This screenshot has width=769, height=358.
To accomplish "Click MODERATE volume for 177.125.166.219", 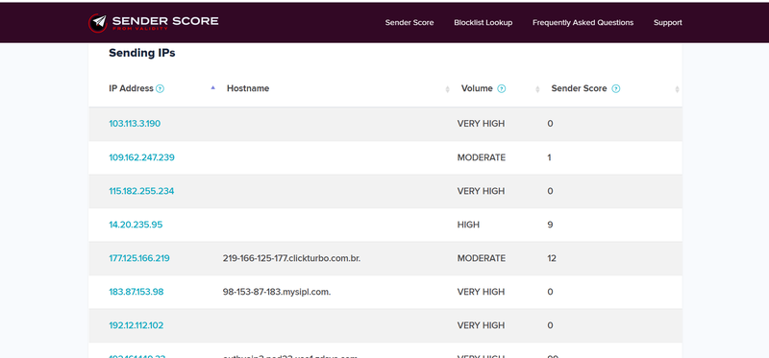I will tap(482, 258).
